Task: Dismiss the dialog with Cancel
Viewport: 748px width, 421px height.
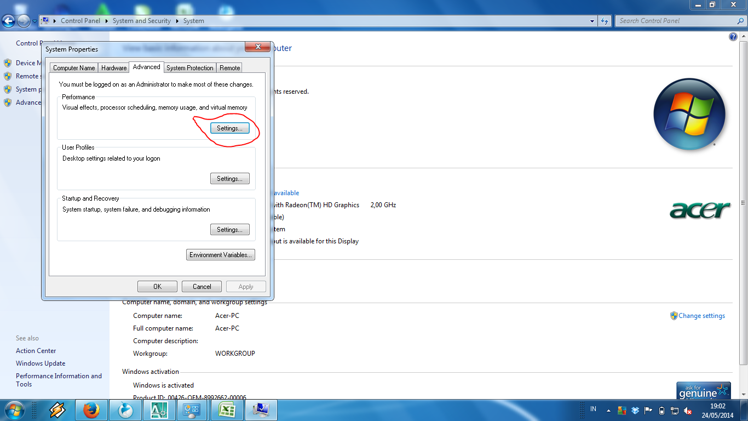Action: (202, 287)
